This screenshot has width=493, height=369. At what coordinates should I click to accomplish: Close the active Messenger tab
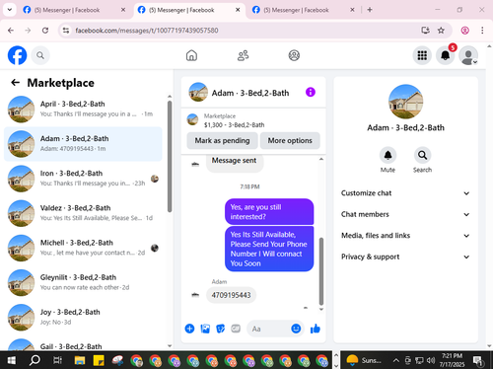click(238, 10)
